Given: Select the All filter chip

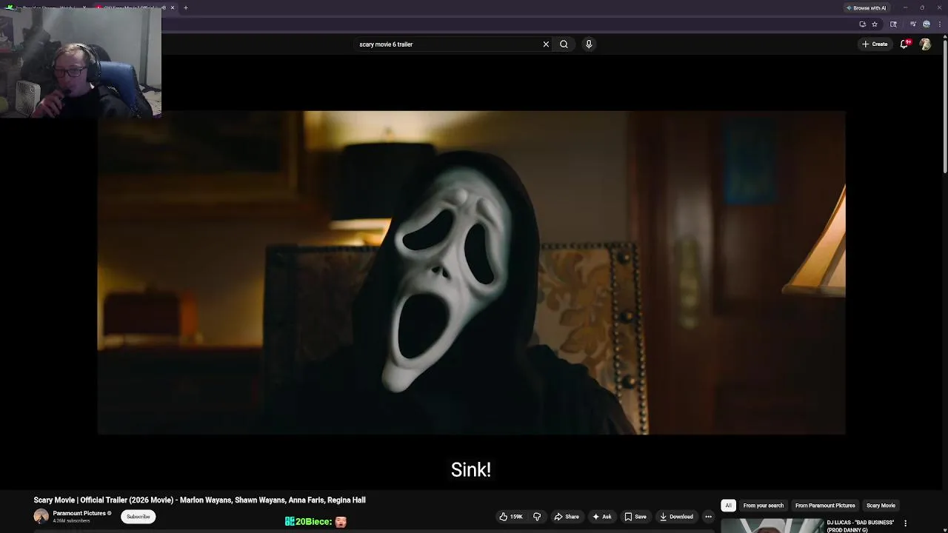Looking at the screenshot, I should click(x=728, y=506).
